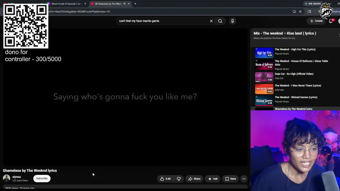Like the video with thumbs up
The width and height of the screenshot is (340, 191).
tap(165, 179)
